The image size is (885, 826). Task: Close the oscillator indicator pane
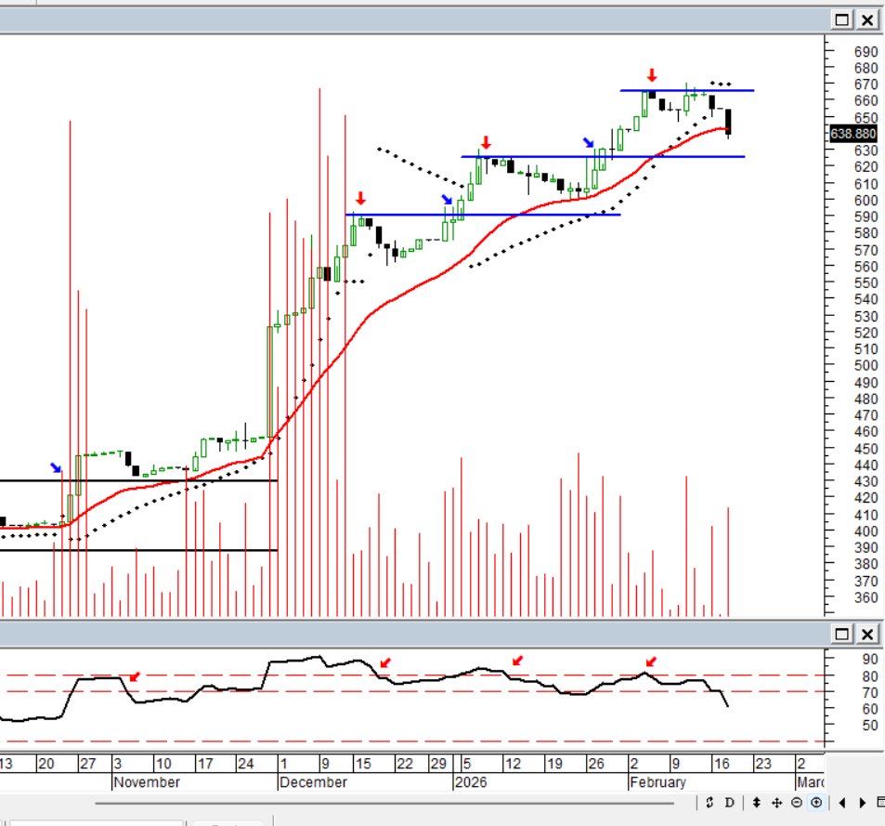[867, 634]
